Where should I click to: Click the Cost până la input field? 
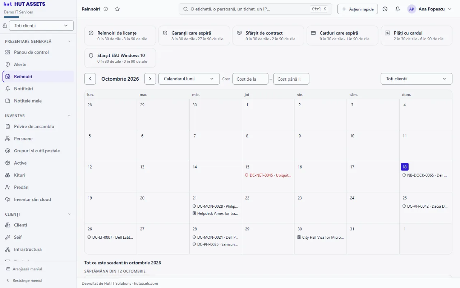tap(291, 79)
